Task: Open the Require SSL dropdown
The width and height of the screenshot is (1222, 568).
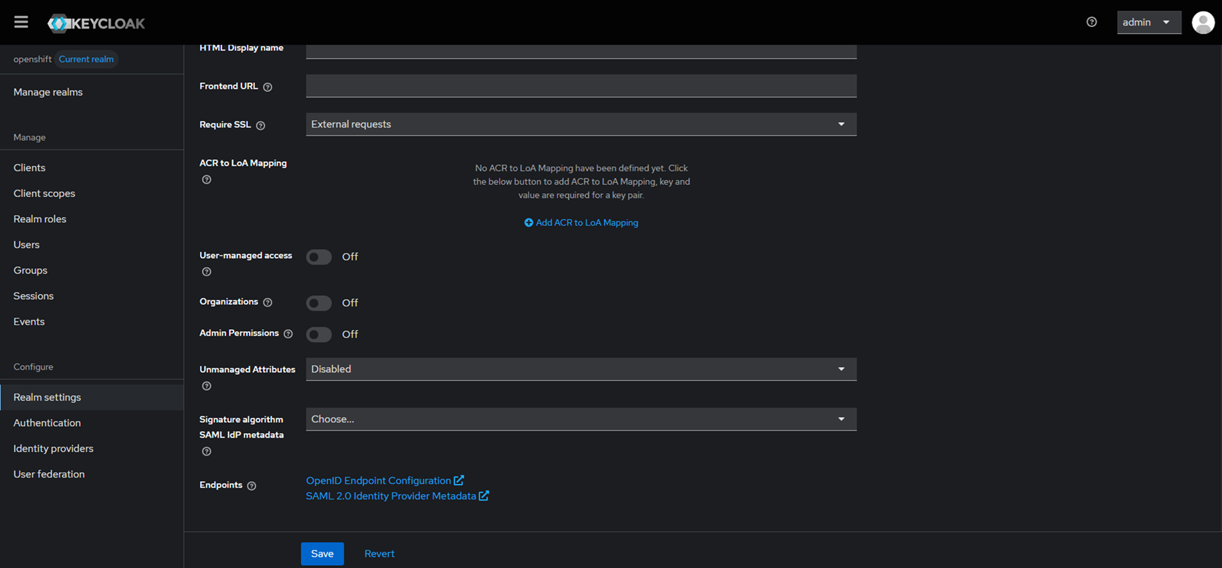Action: coord(580,125)
